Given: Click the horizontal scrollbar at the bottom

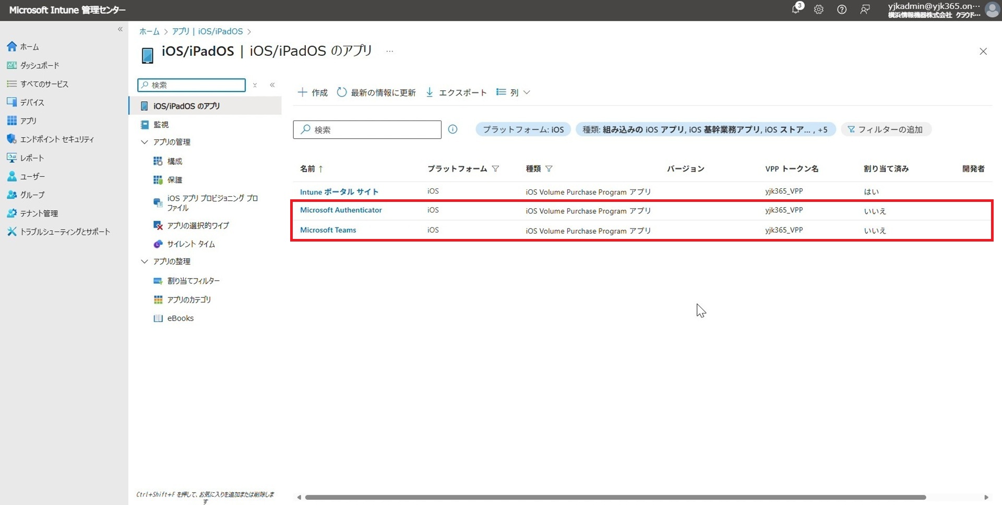Looking at the screenshot, I should click(x=615, y=497).
